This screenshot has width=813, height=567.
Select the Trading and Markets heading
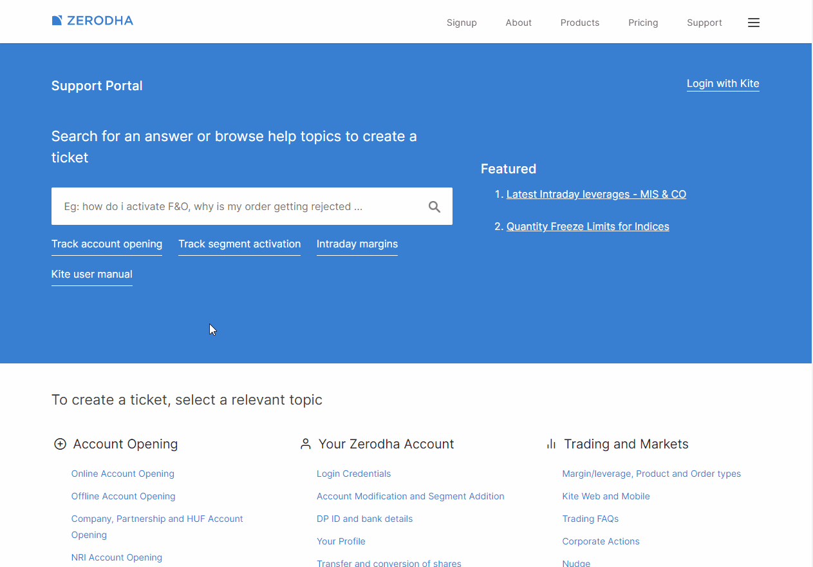(626, 444)
